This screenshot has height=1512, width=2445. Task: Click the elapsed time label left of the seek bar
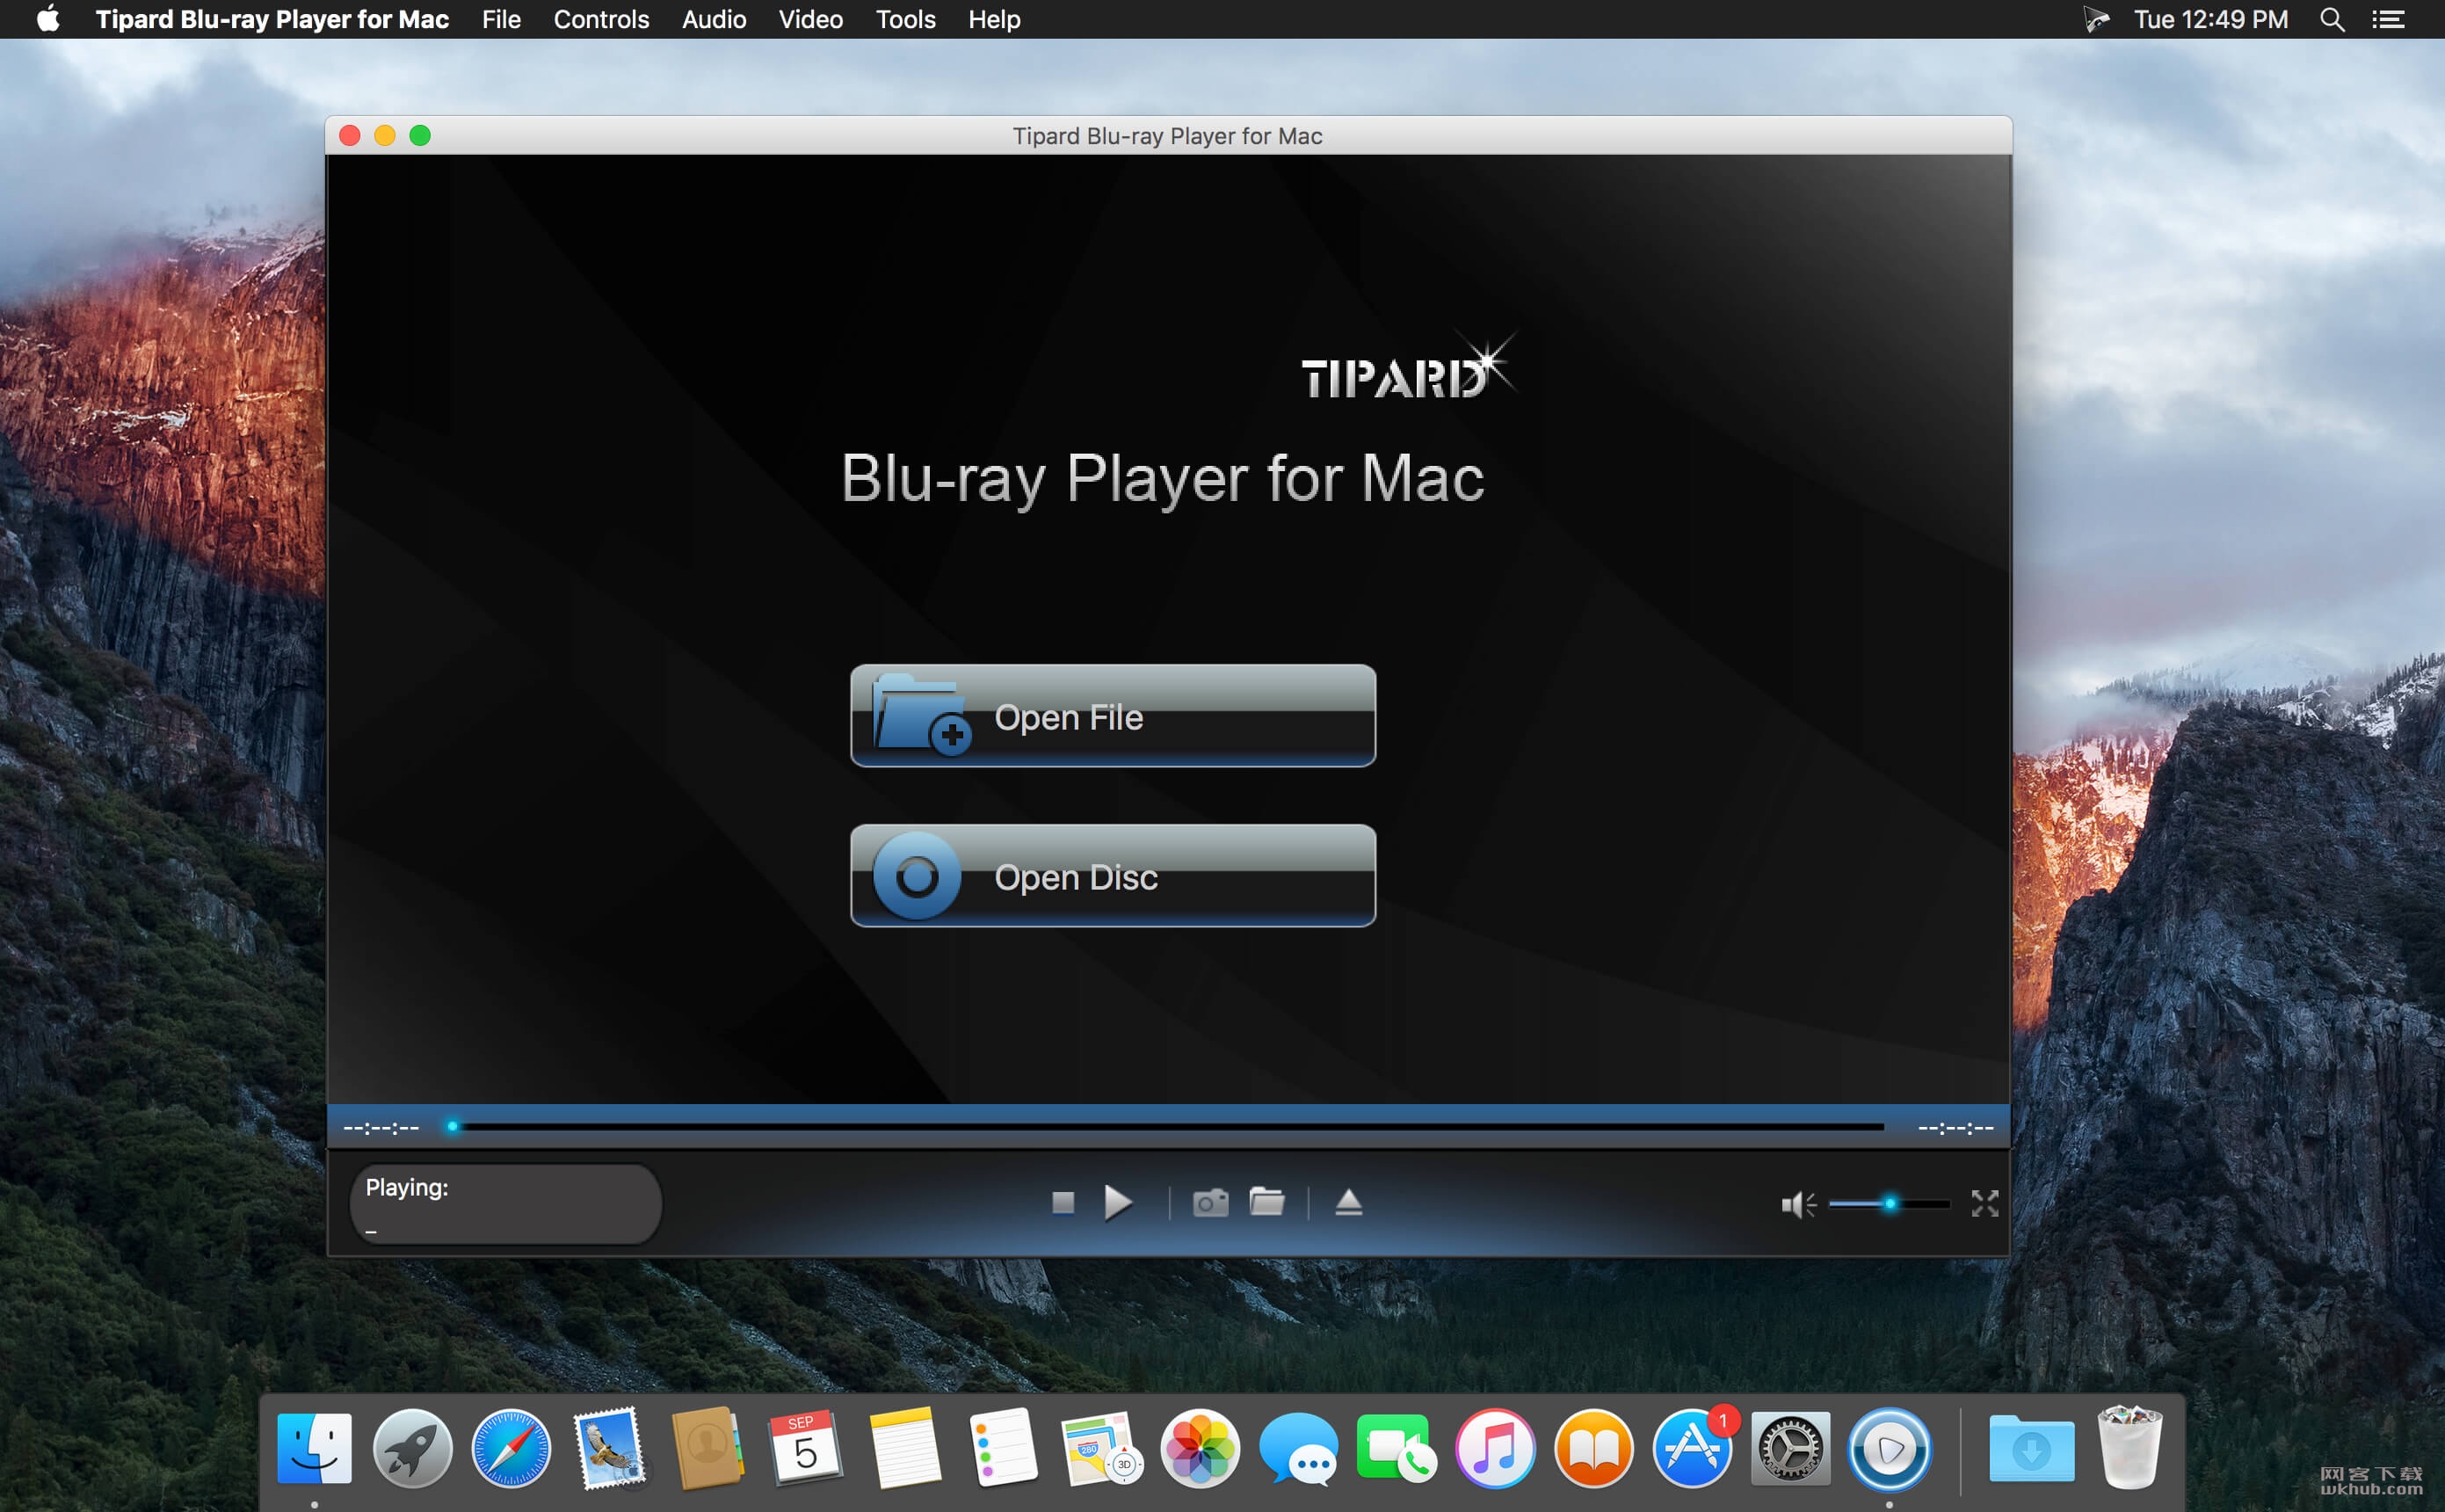tap(381, 1127)
